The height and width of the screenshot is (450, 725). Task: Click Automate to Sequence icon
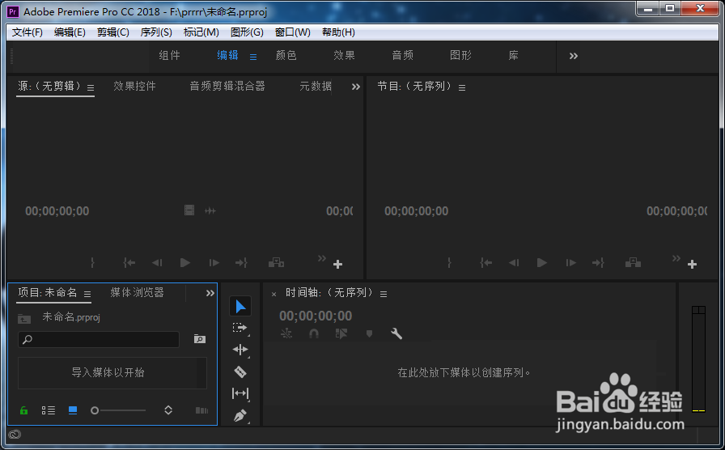click(x=201, y=410)
